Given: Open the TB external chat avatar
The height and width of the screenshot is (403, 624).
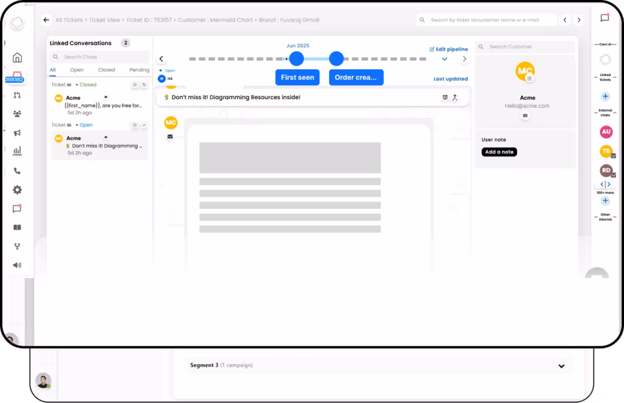Looking at the screenshot, I should pyautogui.click(x=606, y=151).
